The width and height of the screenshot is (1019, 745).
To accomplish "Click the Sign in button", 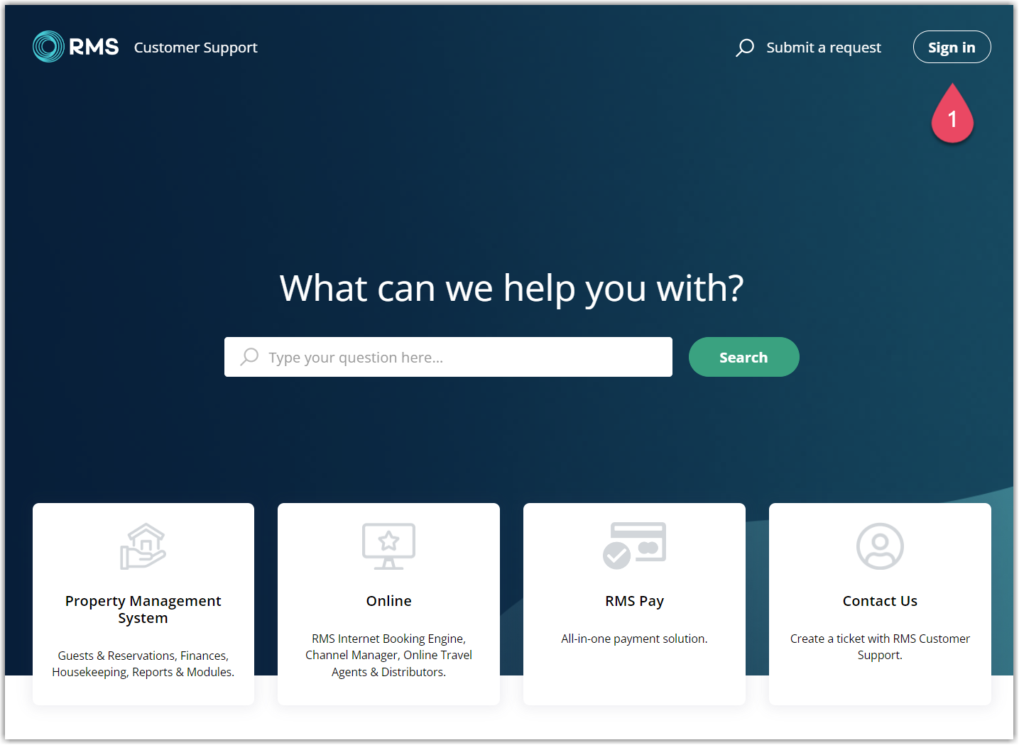I will (x=952, y=48).
